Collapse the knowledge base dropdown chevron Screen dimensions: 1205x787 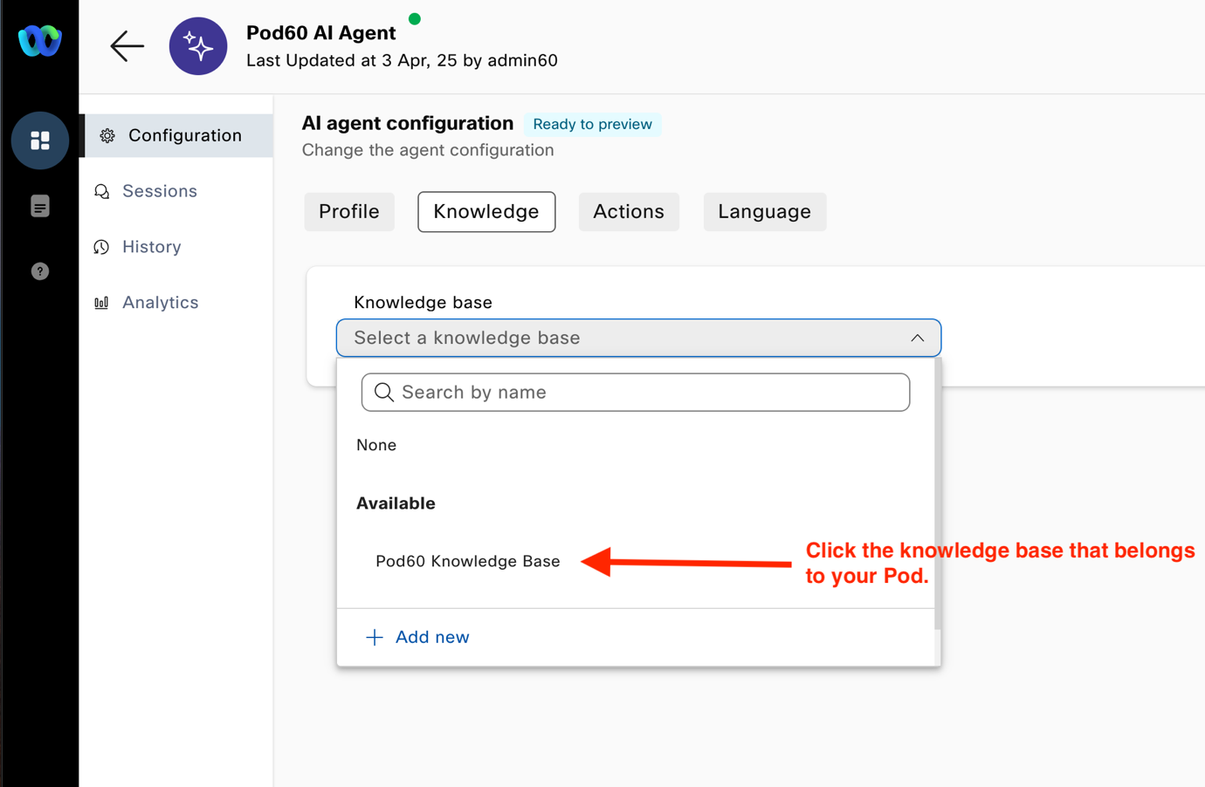917,339
